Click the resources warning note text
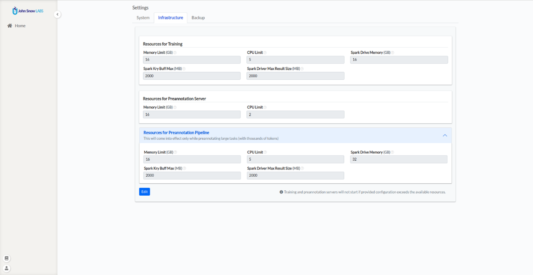The width and height of the screenshot is (533, 275). (365, 192)
